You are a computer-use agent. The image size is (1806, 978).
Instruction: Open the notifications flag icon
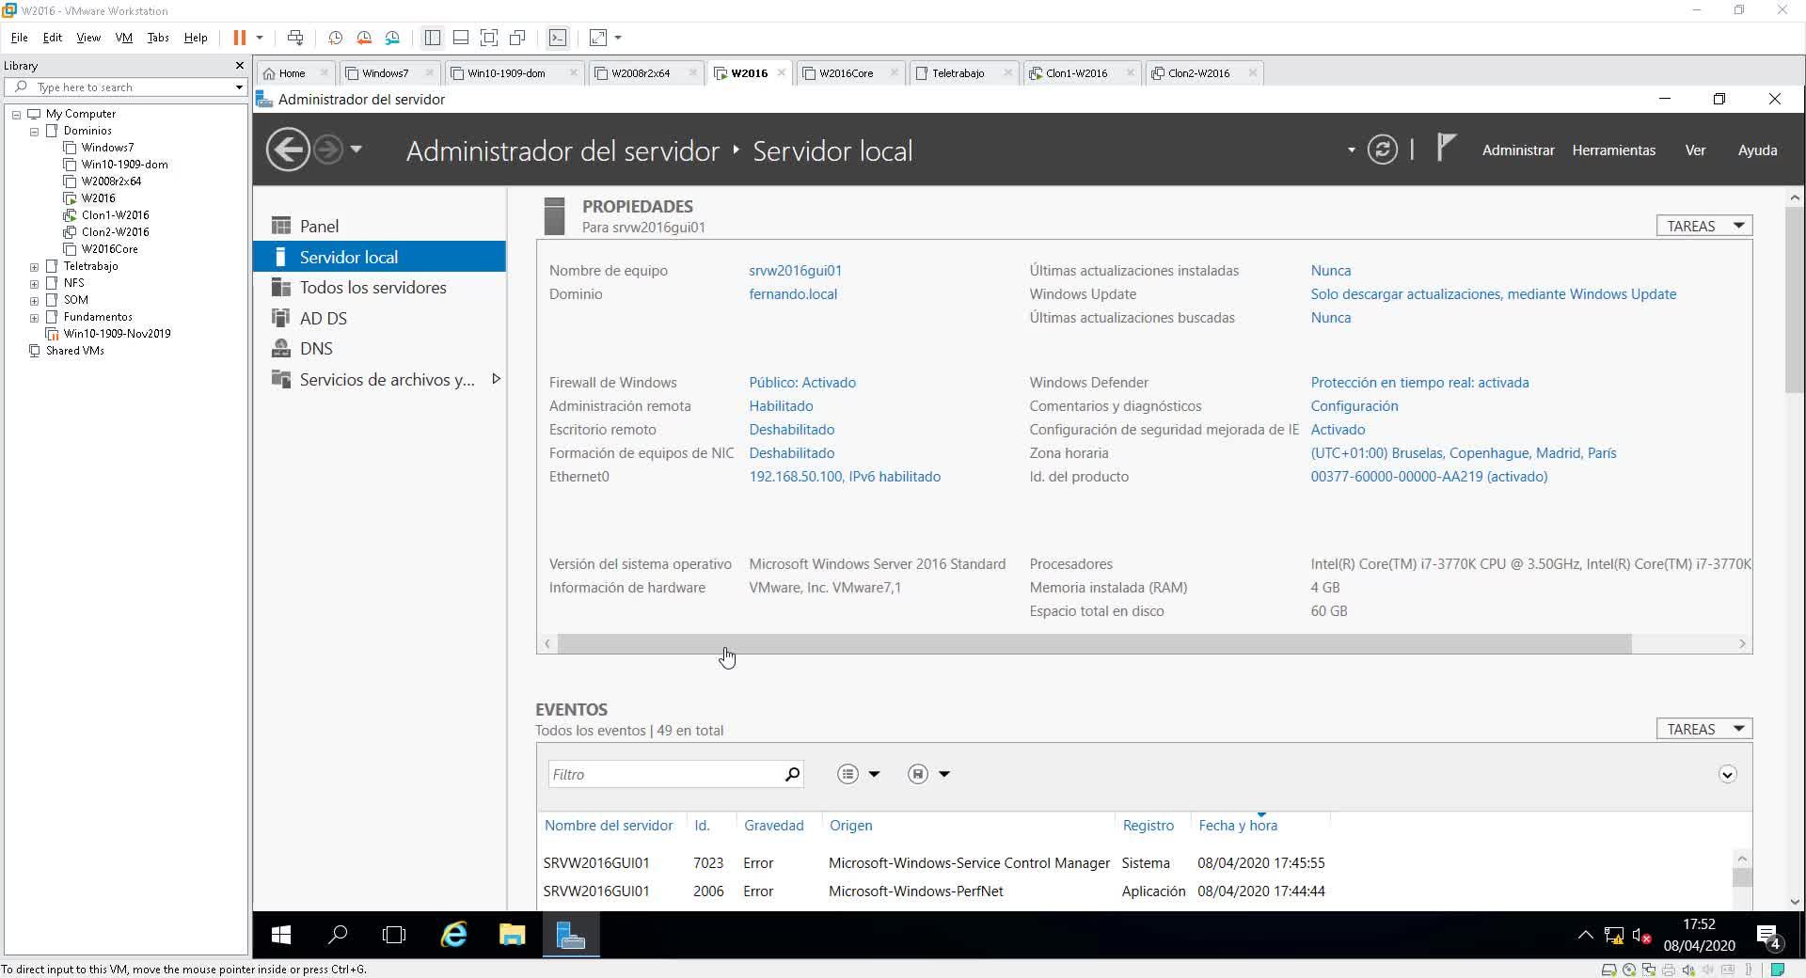pos(1446,148)
